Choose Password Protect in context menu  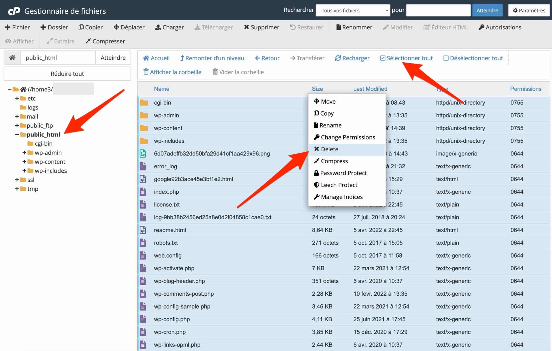[347, 173]
